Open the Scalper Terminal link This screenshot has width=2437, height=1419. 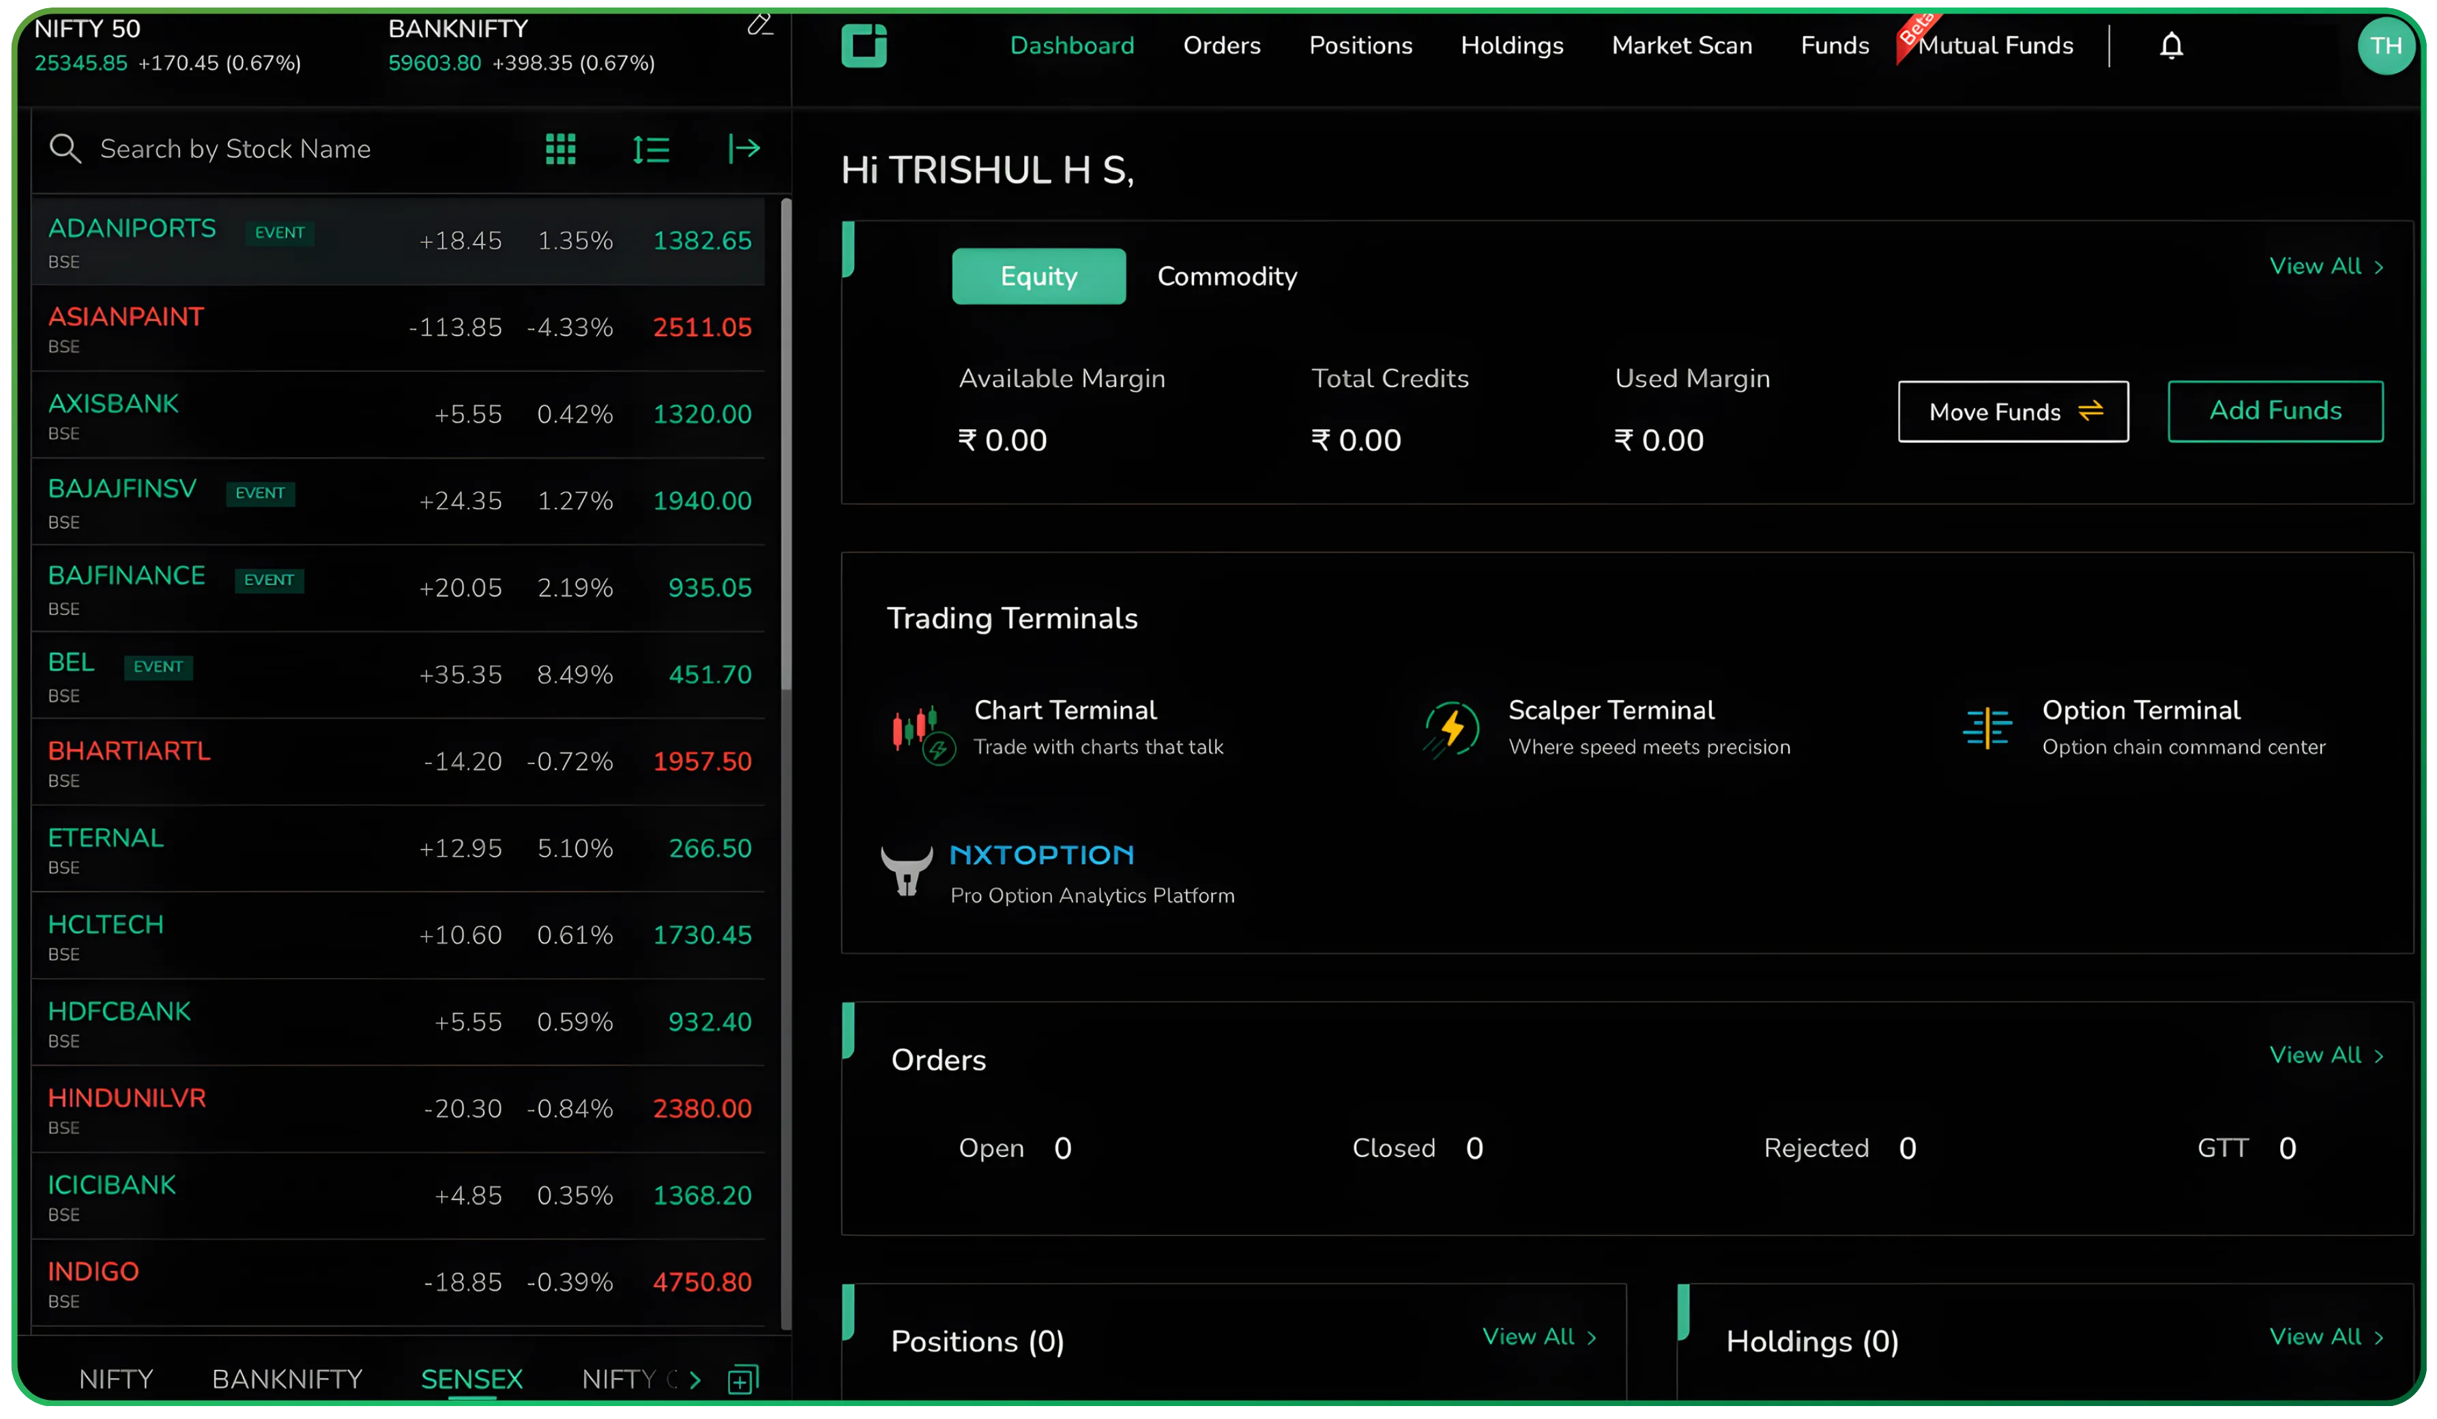click(x=1611, y=711)
